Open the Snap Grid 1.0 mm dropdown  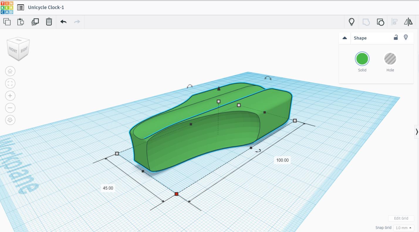(x=403, y=228)
